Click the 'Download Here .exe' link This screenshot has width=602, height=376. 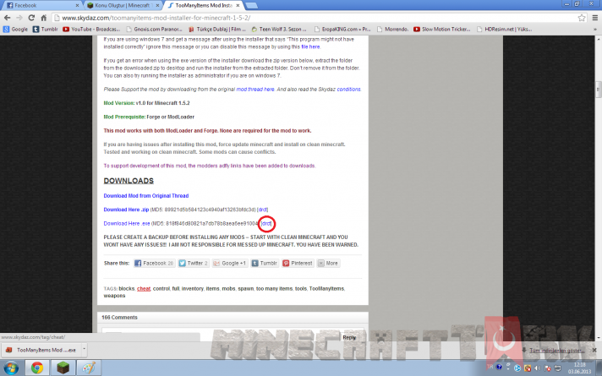click(127, 223)
